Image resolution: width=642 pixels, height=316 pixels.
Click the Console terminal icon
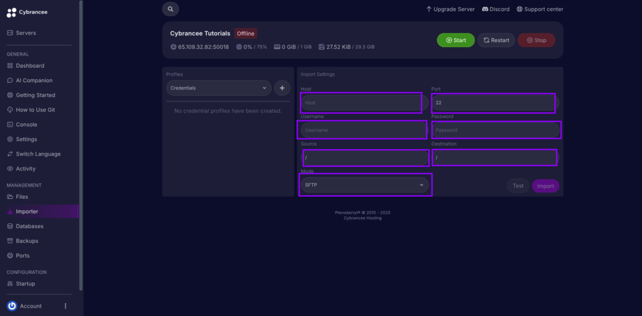[10, 124]
